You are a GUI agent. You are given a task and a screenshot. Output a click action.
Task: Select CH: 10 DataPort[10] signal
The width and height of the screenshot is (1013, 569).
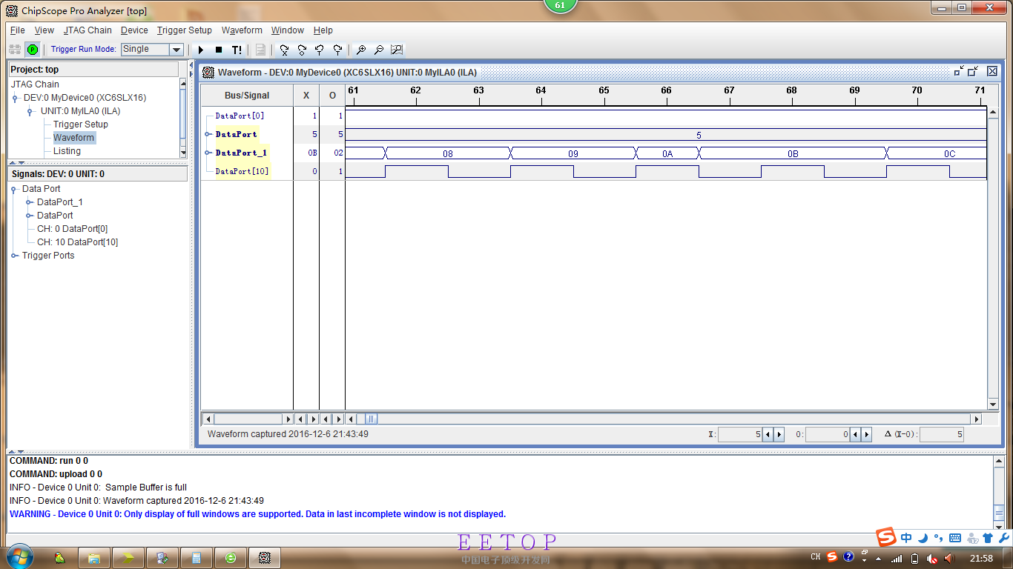[x=77, y=242]
